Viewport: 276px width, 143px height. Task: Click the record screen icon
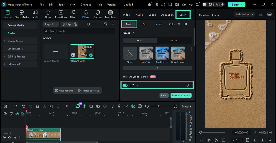pyautogui.click(x=63, y=24)
